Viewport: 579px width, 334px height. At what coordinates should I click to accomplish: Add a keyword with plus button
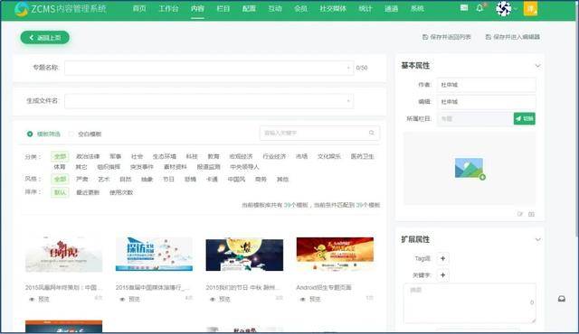(442, 275)
